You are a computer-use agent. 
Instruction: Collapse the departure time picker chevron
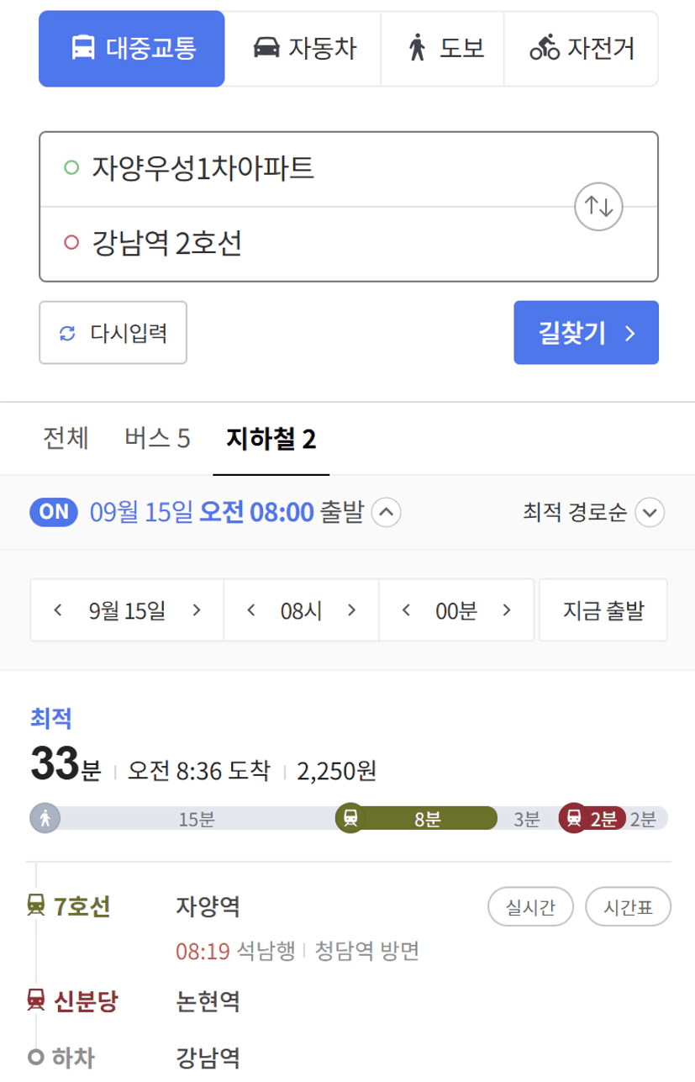[386, 512]
